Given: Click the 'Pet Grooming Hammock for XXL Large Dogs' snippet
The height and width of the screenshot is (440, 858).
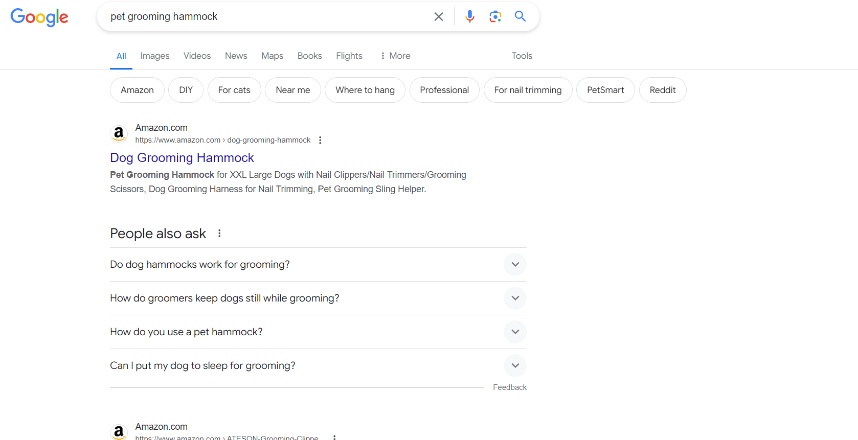Looking at the screenshot, I should (x=288, y=182).
